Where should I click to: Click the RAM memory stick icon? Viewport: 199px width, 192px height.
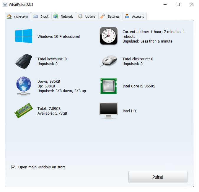pyautogui.click(x=24, y=110)
